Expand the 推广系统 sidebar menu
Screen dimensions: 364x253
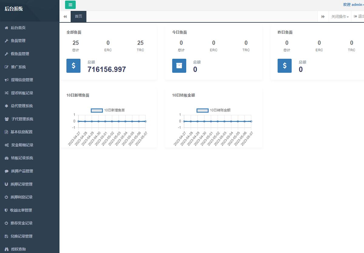(x=19, y=67)
